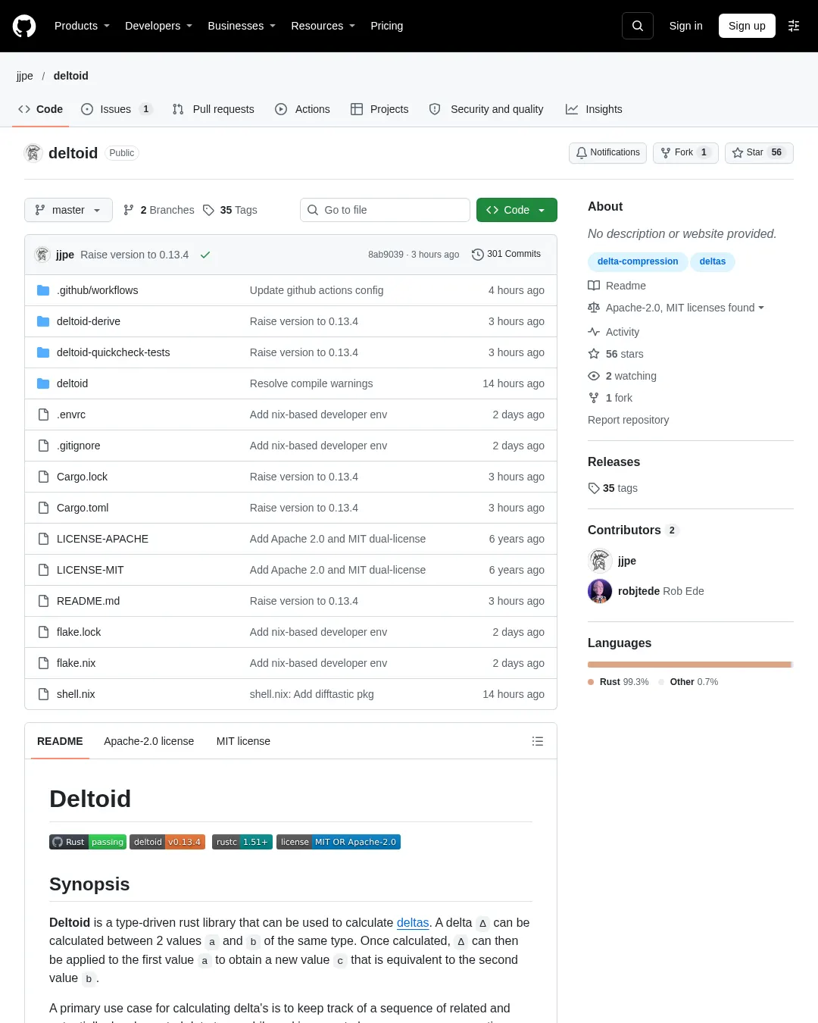
Task: Click the Sign up button
Action: (747, 26)
